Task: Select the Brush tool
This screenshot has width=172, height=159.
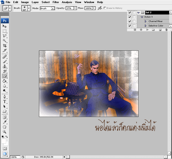Action: [4, 62]
